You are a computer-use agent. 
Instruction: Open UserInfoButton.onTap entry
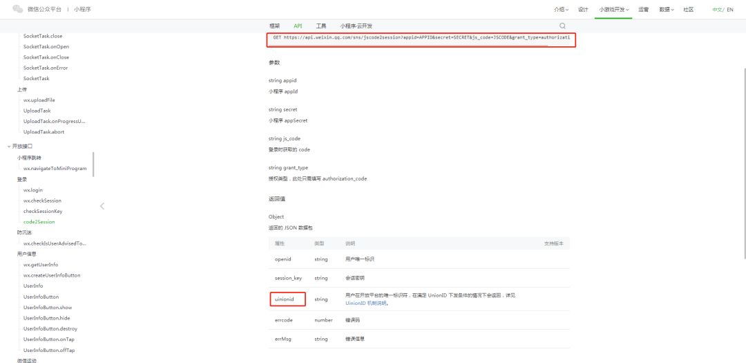pyautogui.click(x=49, y=339)
